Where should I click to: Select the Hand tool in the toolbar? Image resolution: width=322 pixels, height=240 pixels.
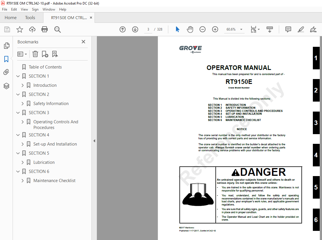point(190,29)
